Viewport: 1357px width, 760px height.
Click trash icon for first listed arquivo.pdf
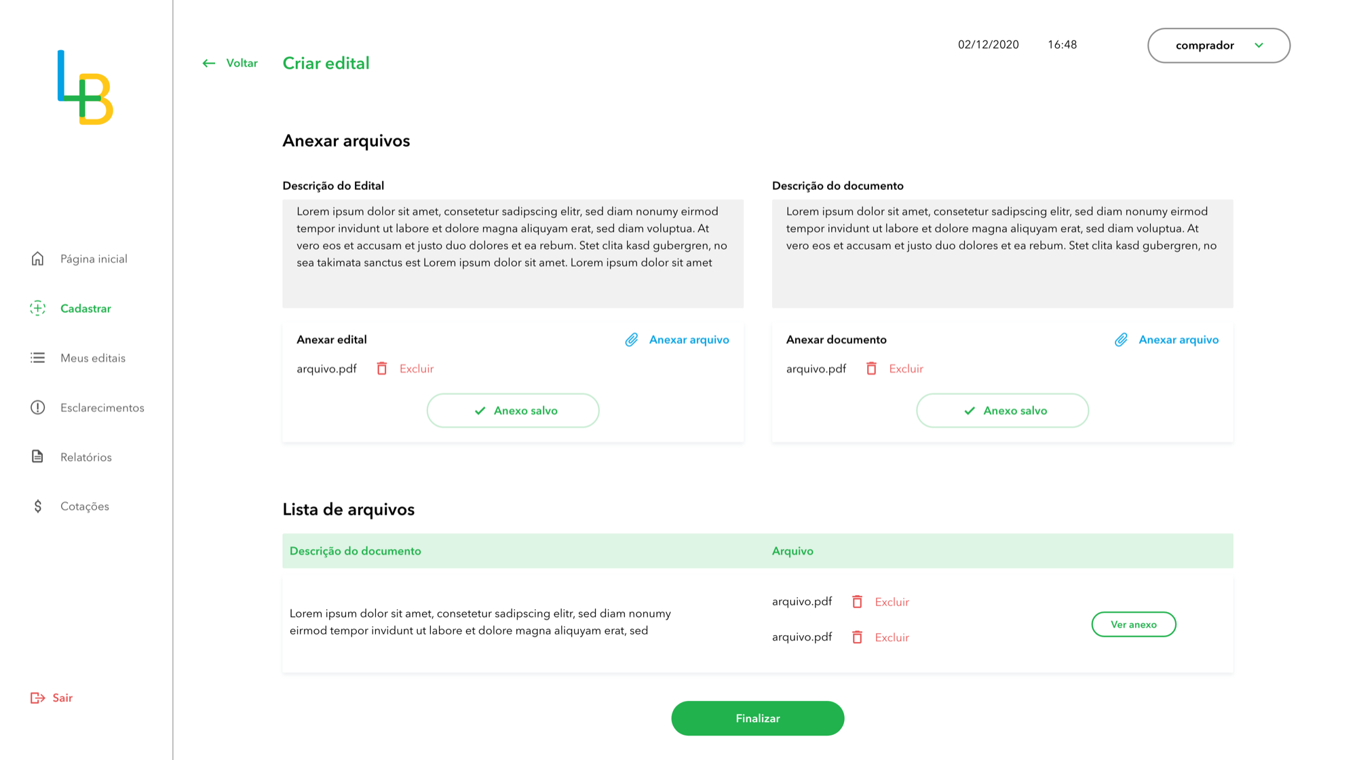[x=857, y=602]
